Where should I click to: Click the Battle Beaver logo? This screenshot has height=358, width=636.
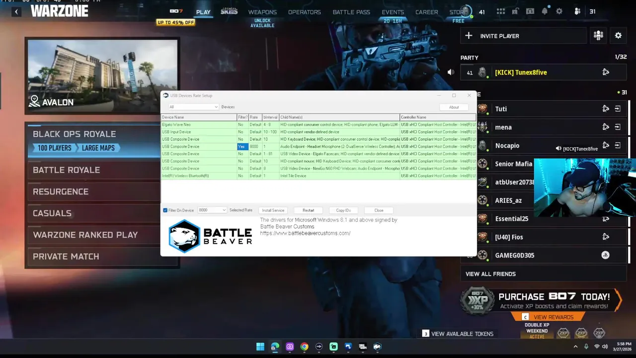pos(210,236)
